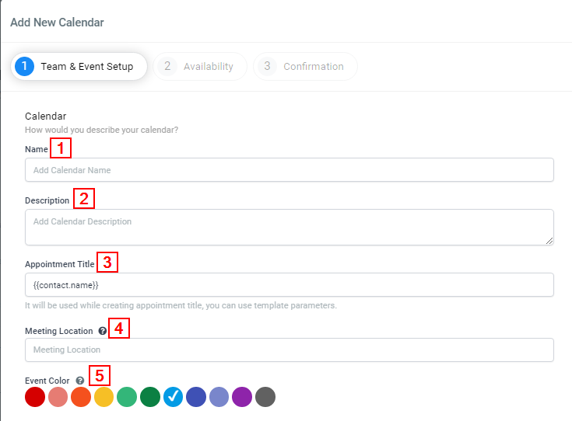
Task: Select the purple event color swatch
Action: (242, 397)
